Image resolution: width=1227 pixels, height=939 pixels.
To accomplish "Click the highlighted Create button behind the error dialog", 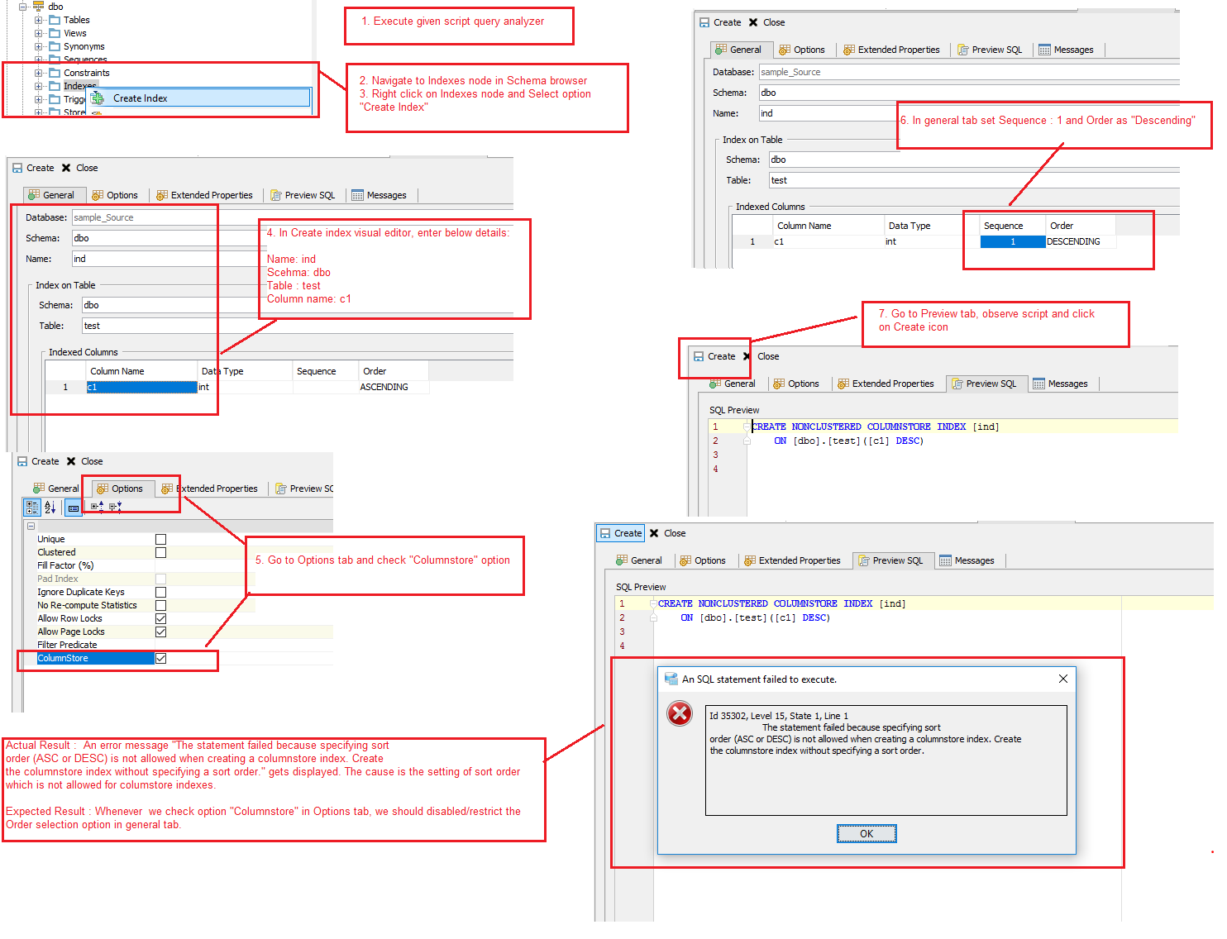I will coord(620,533).
